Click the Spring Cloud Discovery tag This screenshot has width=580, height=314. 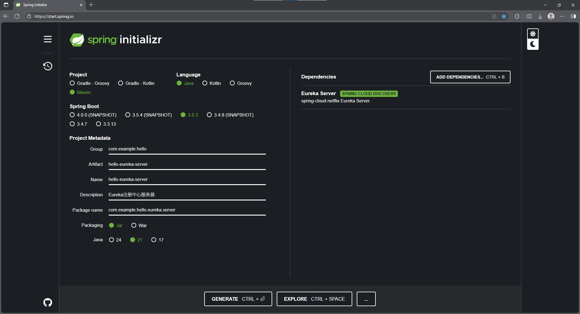tap(369, 94)
